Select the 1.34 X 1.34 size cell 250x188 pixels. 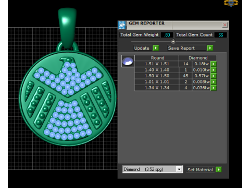pyautogui.click(x=157, y=88)
